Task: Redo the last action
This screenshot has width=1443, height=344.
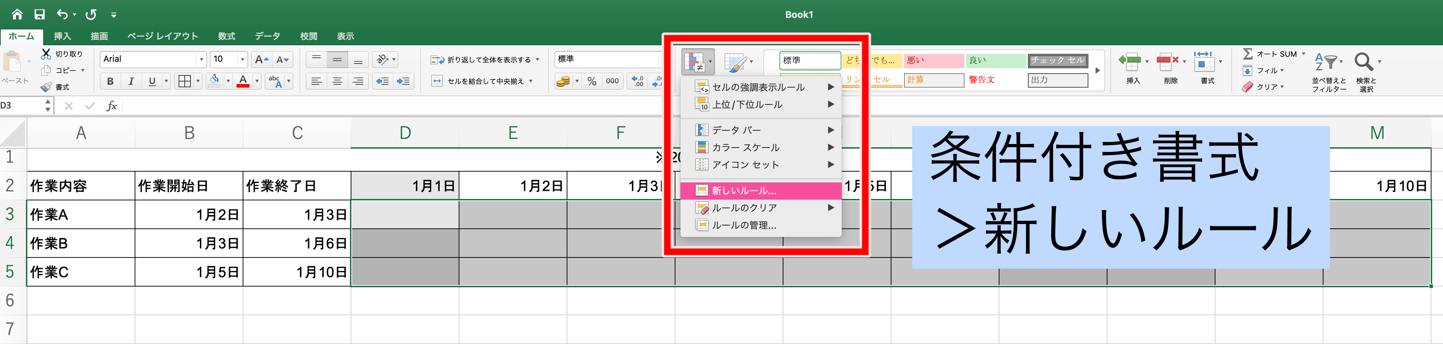Action: (x=91, y=14)
